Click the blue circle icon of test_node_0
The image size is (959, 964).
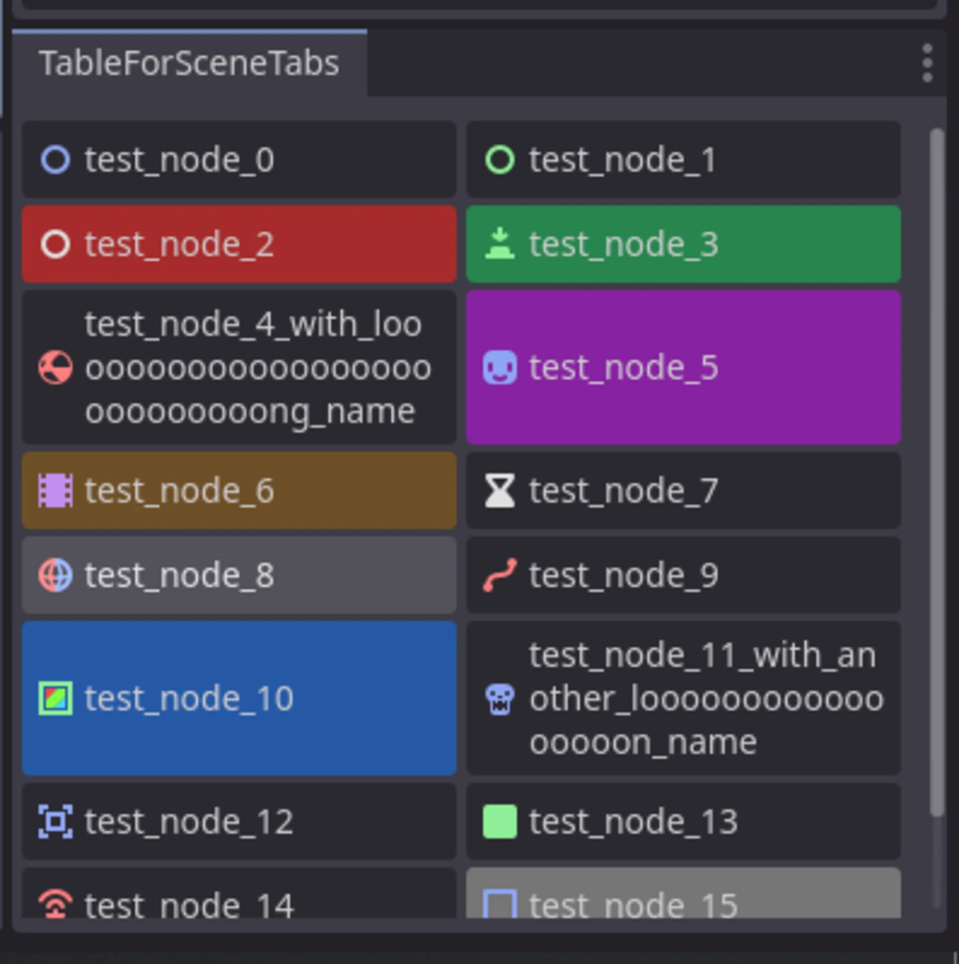click(56, 159)
